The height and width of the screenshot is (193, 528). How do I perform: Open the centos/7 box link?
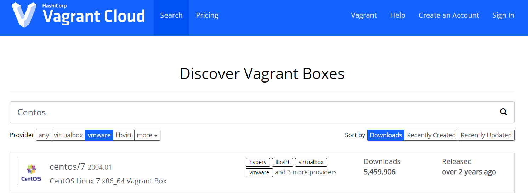pos(67,166)
